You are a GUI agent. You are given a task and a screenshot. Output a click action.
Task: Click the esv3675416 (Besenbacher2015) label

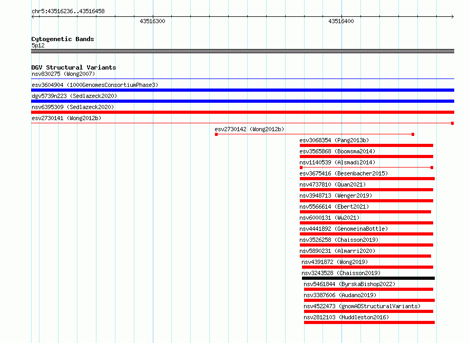click(x=344, y=173)
